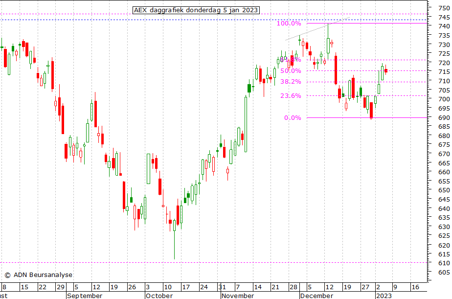Click the '685' price axis label
452x299 pixels.
(444, 127)
